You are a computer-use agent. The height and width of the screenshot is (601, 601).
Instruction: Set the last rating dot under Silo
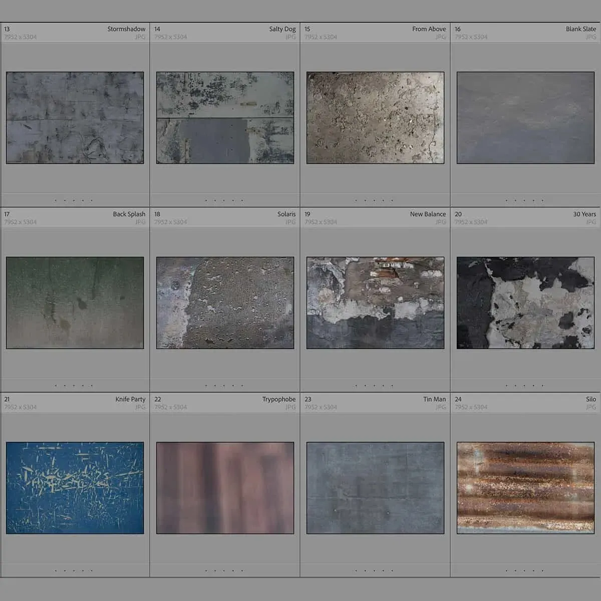click(x=542, y=570)
